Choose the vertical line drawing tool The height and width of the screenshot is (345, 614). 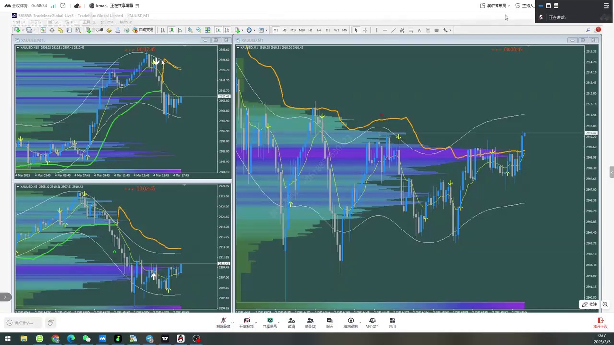pyautogui.click(x=376, y=30)
